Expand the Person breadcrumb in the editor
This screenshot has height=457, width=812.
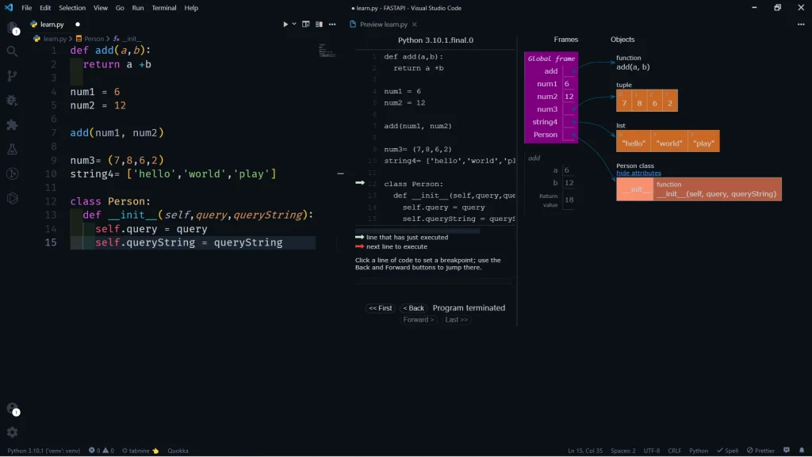[x=93, y=38]
